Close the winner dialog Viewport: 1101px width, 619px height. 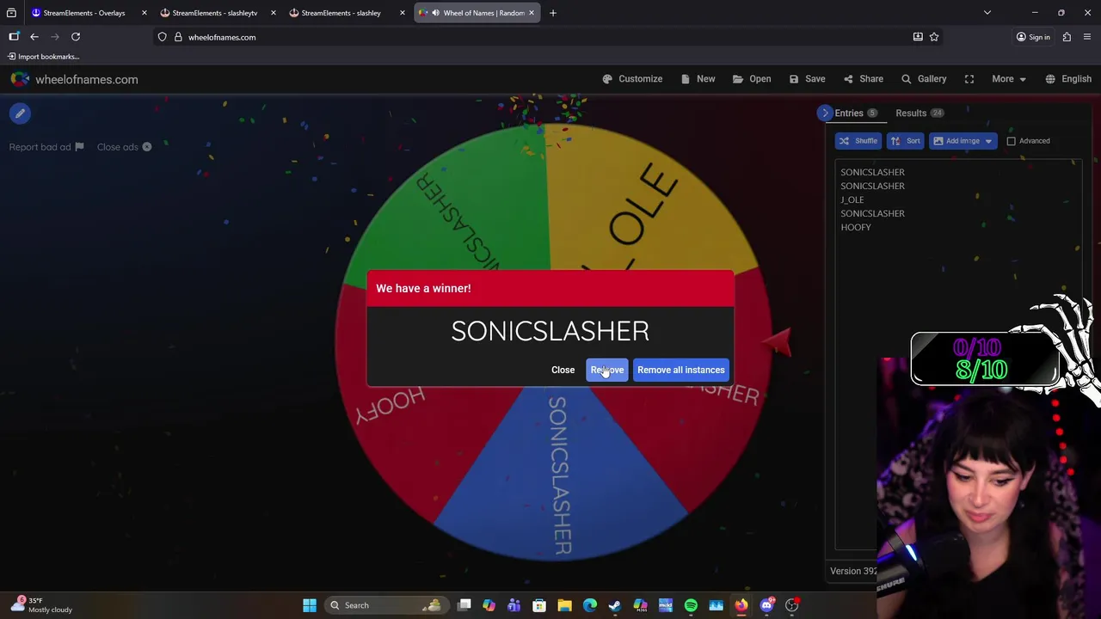(x=563, y=370)
